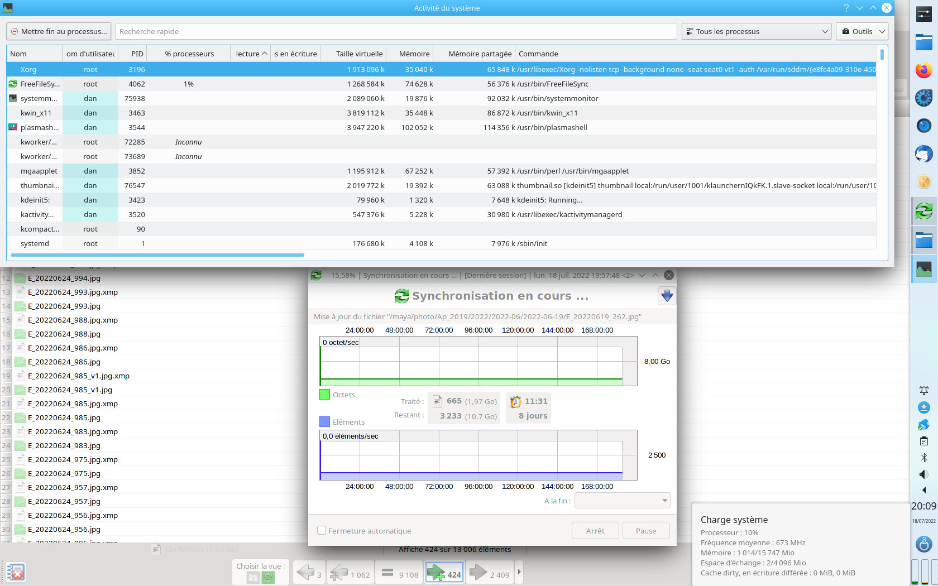The image size is (938, 586).
Task: Open the 'Tous les processus' filter dropdown
Action: pyautogui.click(x=757, y=31)
